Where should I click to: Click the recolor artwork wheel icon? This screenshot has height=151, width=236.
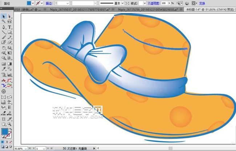(x=187, y=3)
